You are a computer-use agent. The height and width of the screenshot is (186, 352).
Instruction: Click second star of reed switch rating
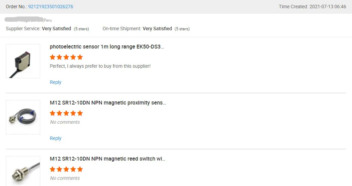click(x=59, y=169)
